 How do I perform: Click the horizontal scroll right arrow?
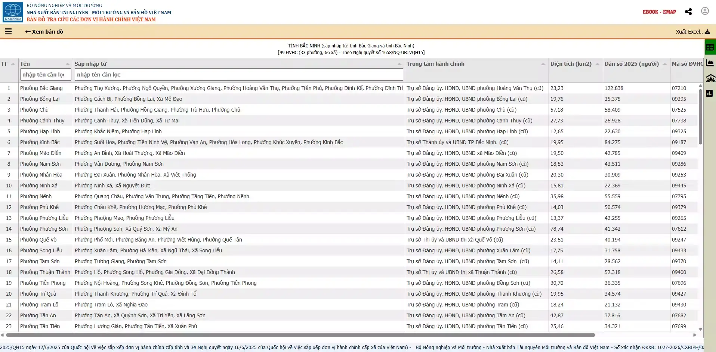pos(695,335)
